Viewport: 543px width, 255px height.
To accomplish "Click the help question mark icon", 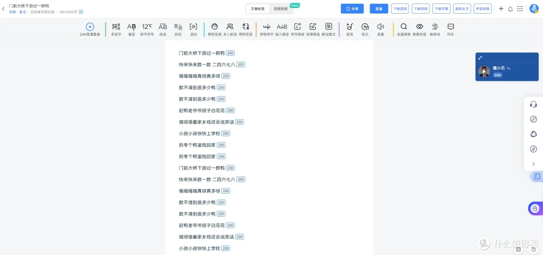I will 533,249.
